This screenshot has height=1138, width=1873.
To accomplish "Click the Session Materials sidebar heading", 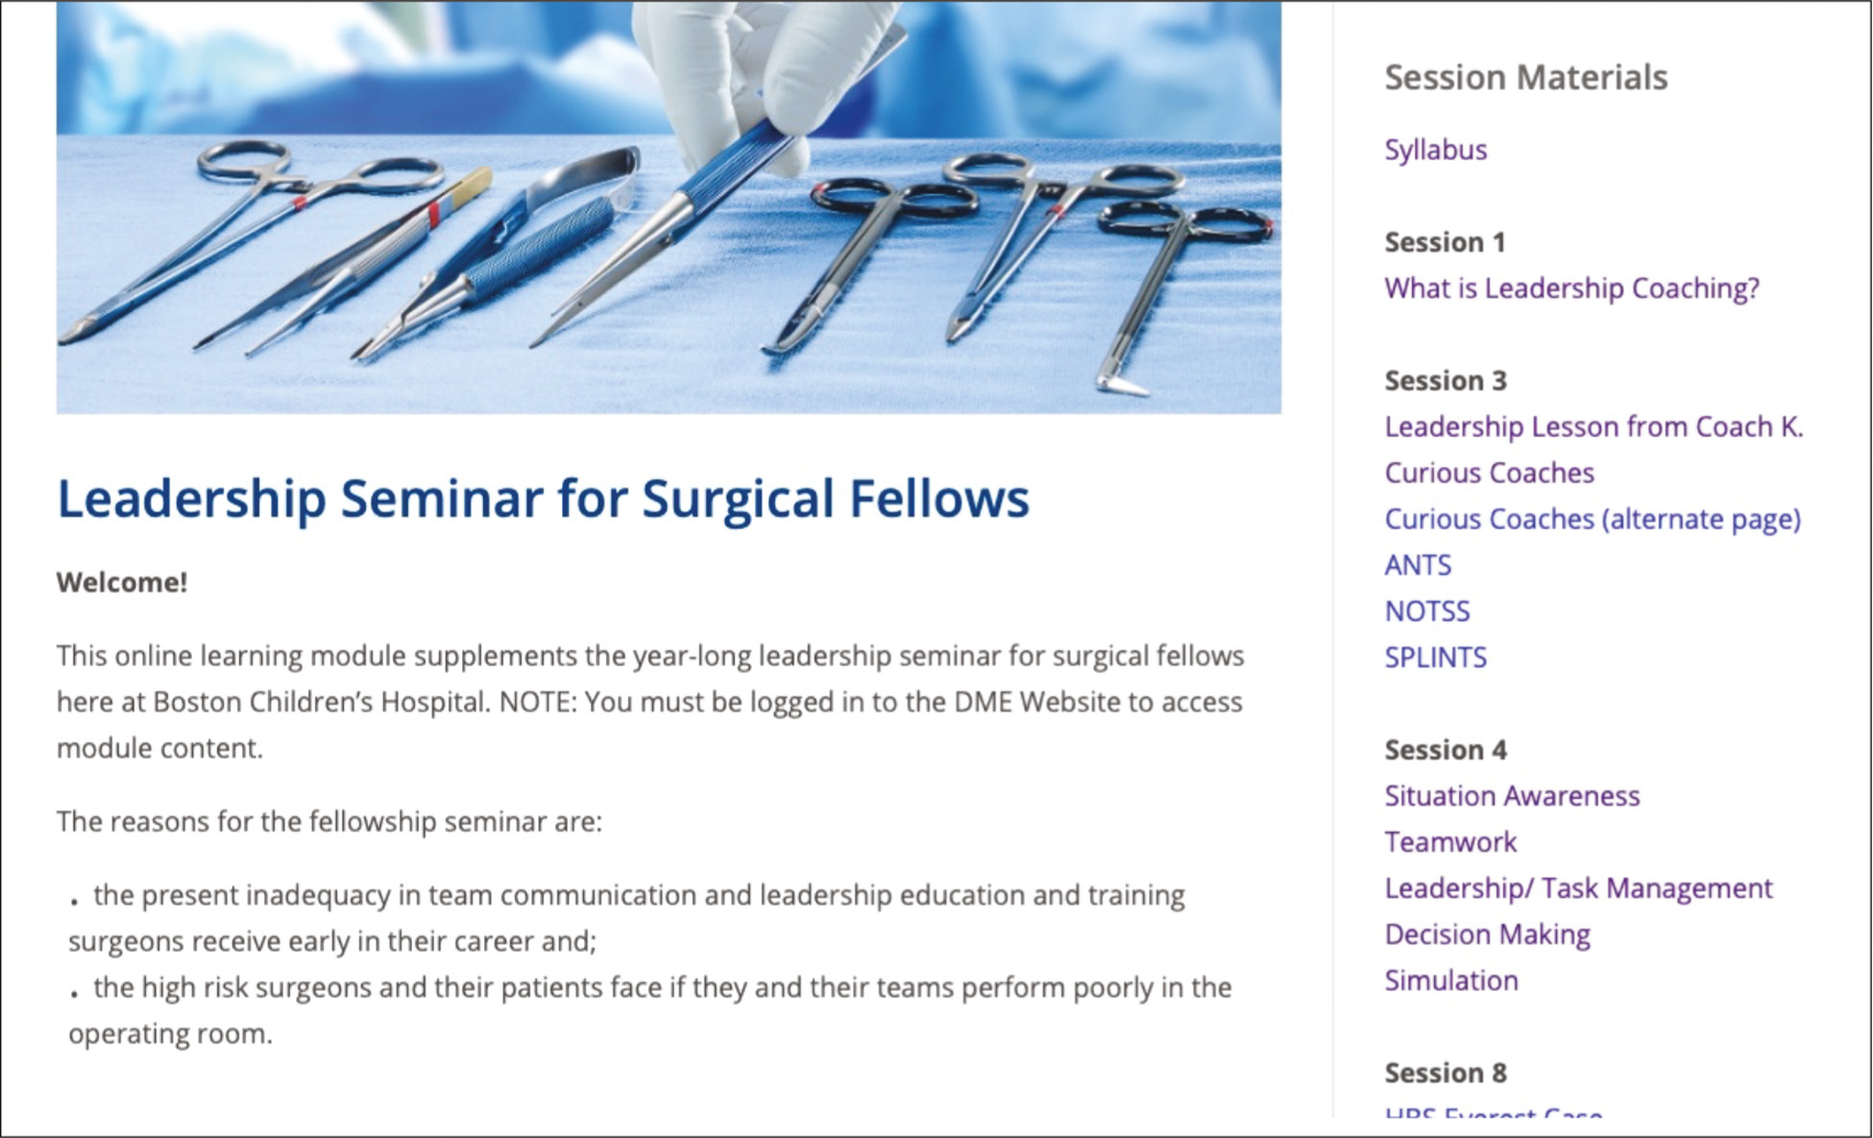I will (x=1525, y=78).
